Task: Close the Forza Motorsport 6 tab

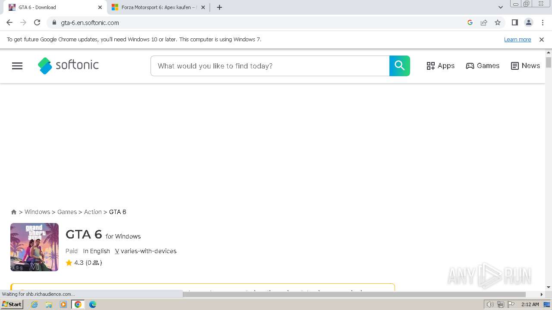Action: pos(203,7)
